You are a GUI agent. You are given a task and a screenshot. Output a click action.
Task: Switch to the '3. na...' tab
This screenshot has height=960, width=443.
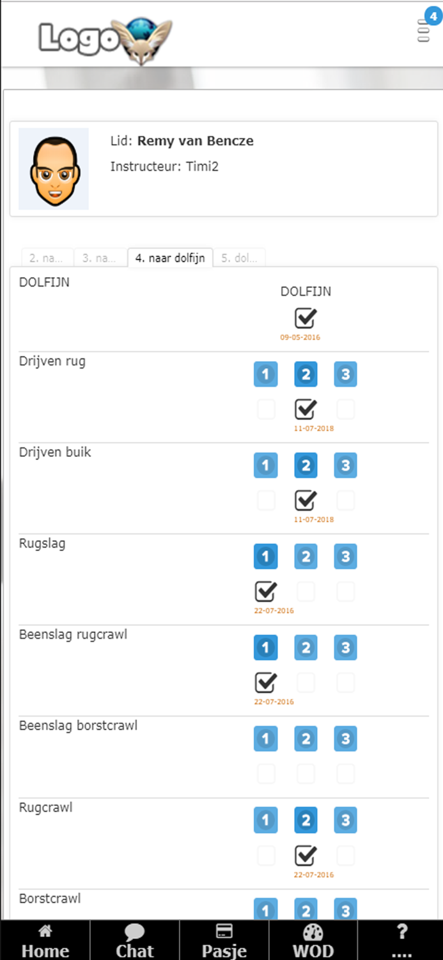coord(100,257)
